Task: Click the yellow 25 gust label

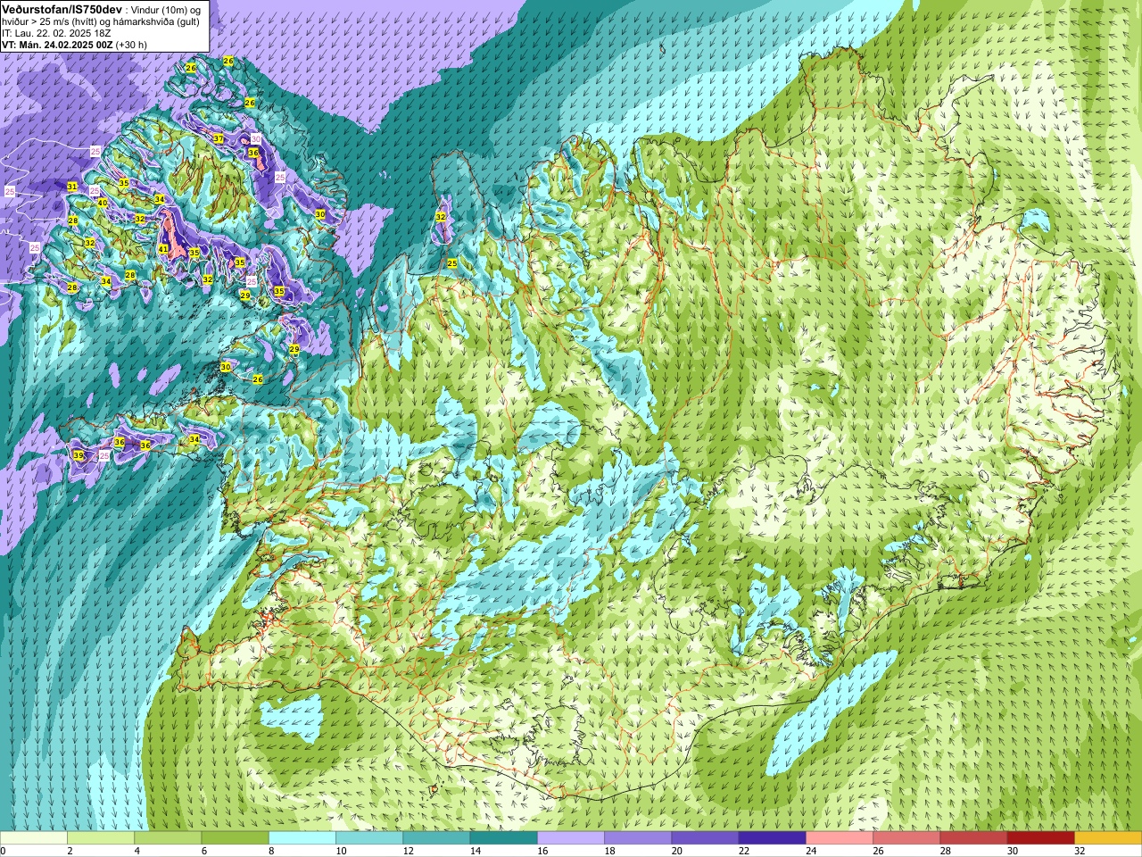Action: tap(452, 263)
